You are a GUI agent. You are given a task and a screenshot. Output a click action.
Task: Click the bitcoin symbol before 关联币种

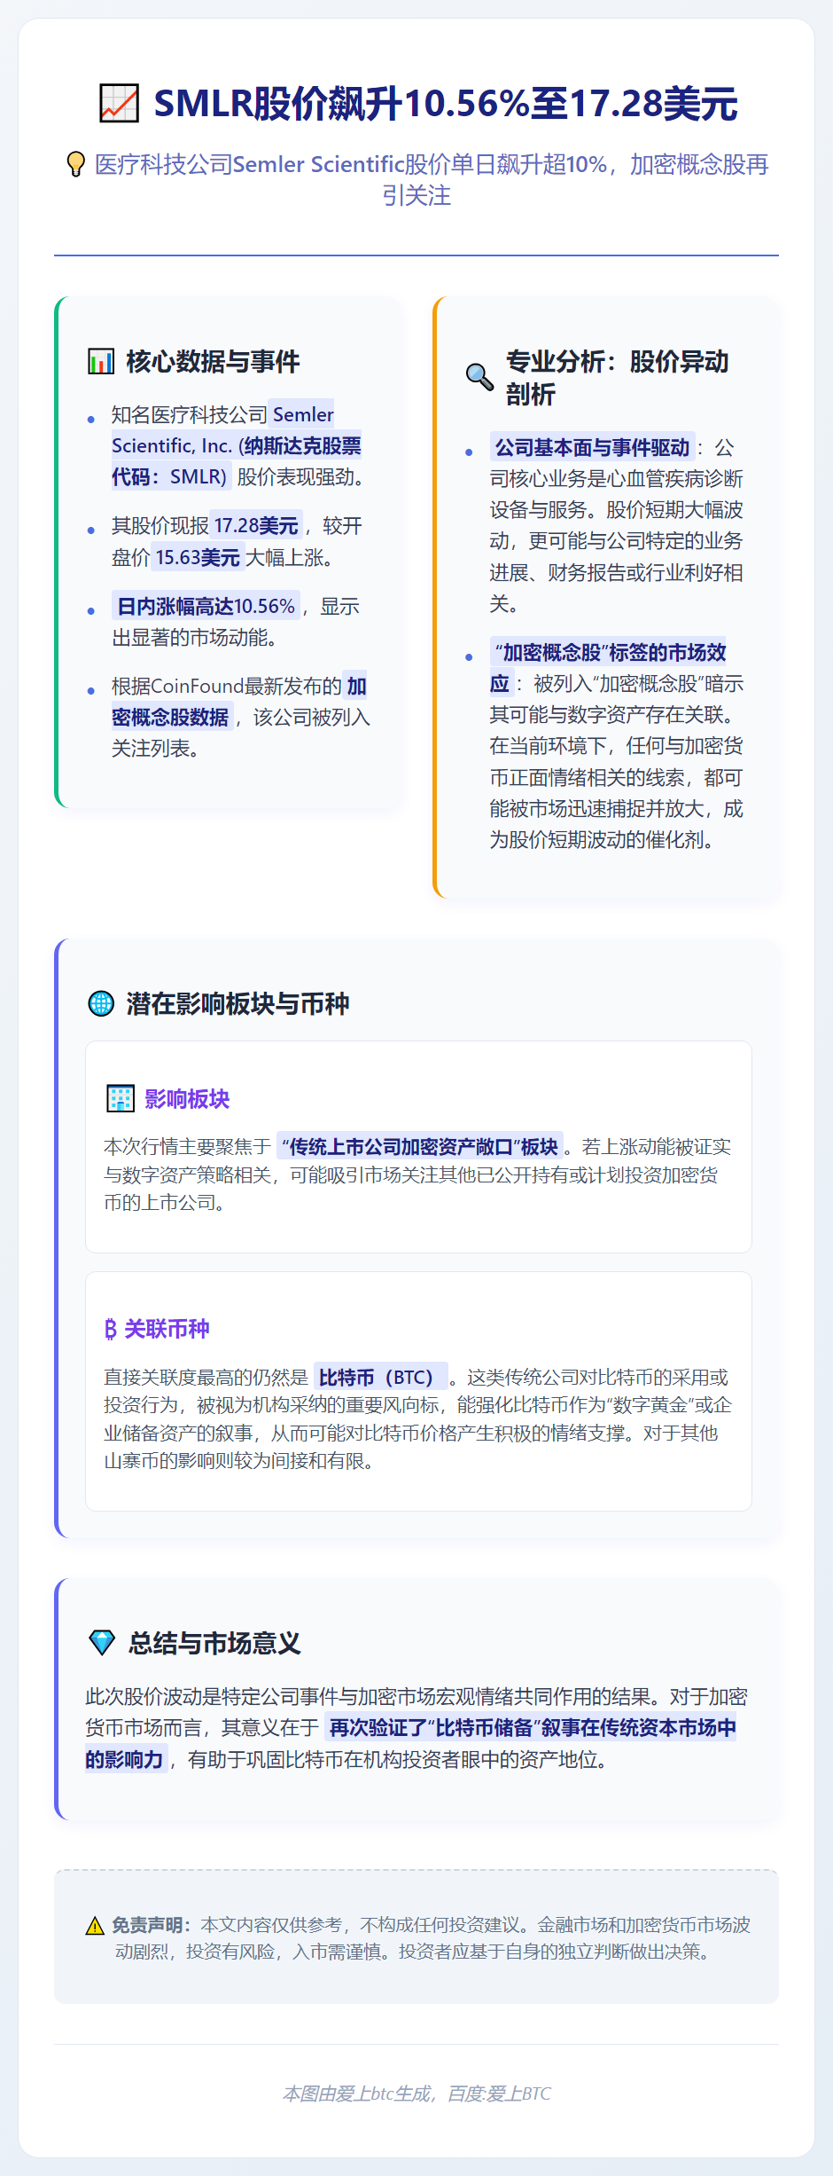coord(110,1329)
